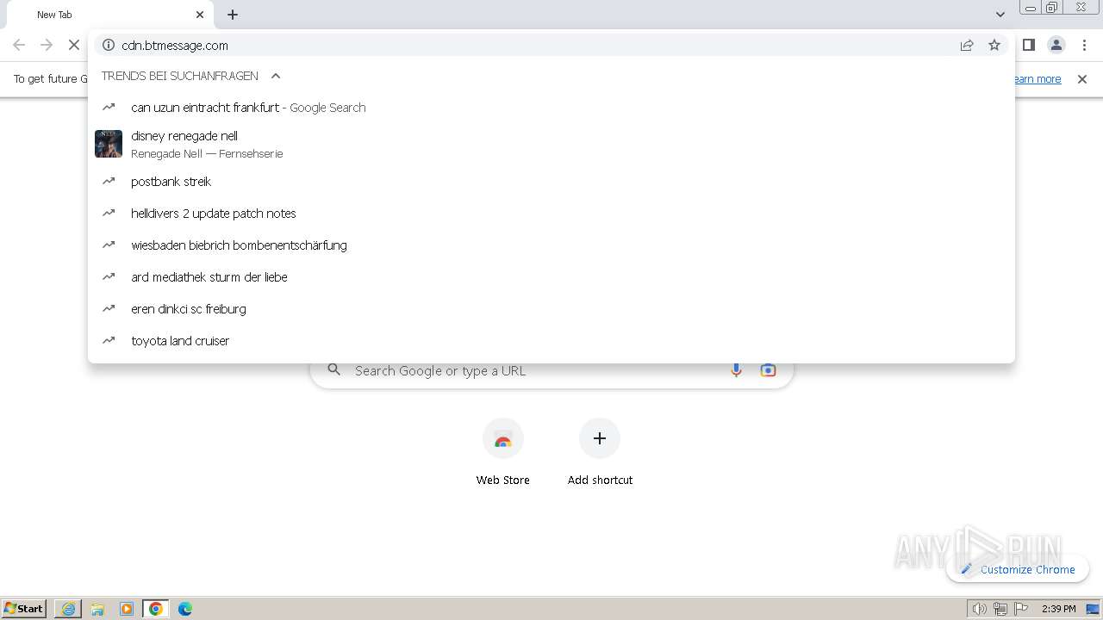Click the trending arrow beside postbank streik
The height and width of the screenshot is (620, 1103).
[109, 182]
